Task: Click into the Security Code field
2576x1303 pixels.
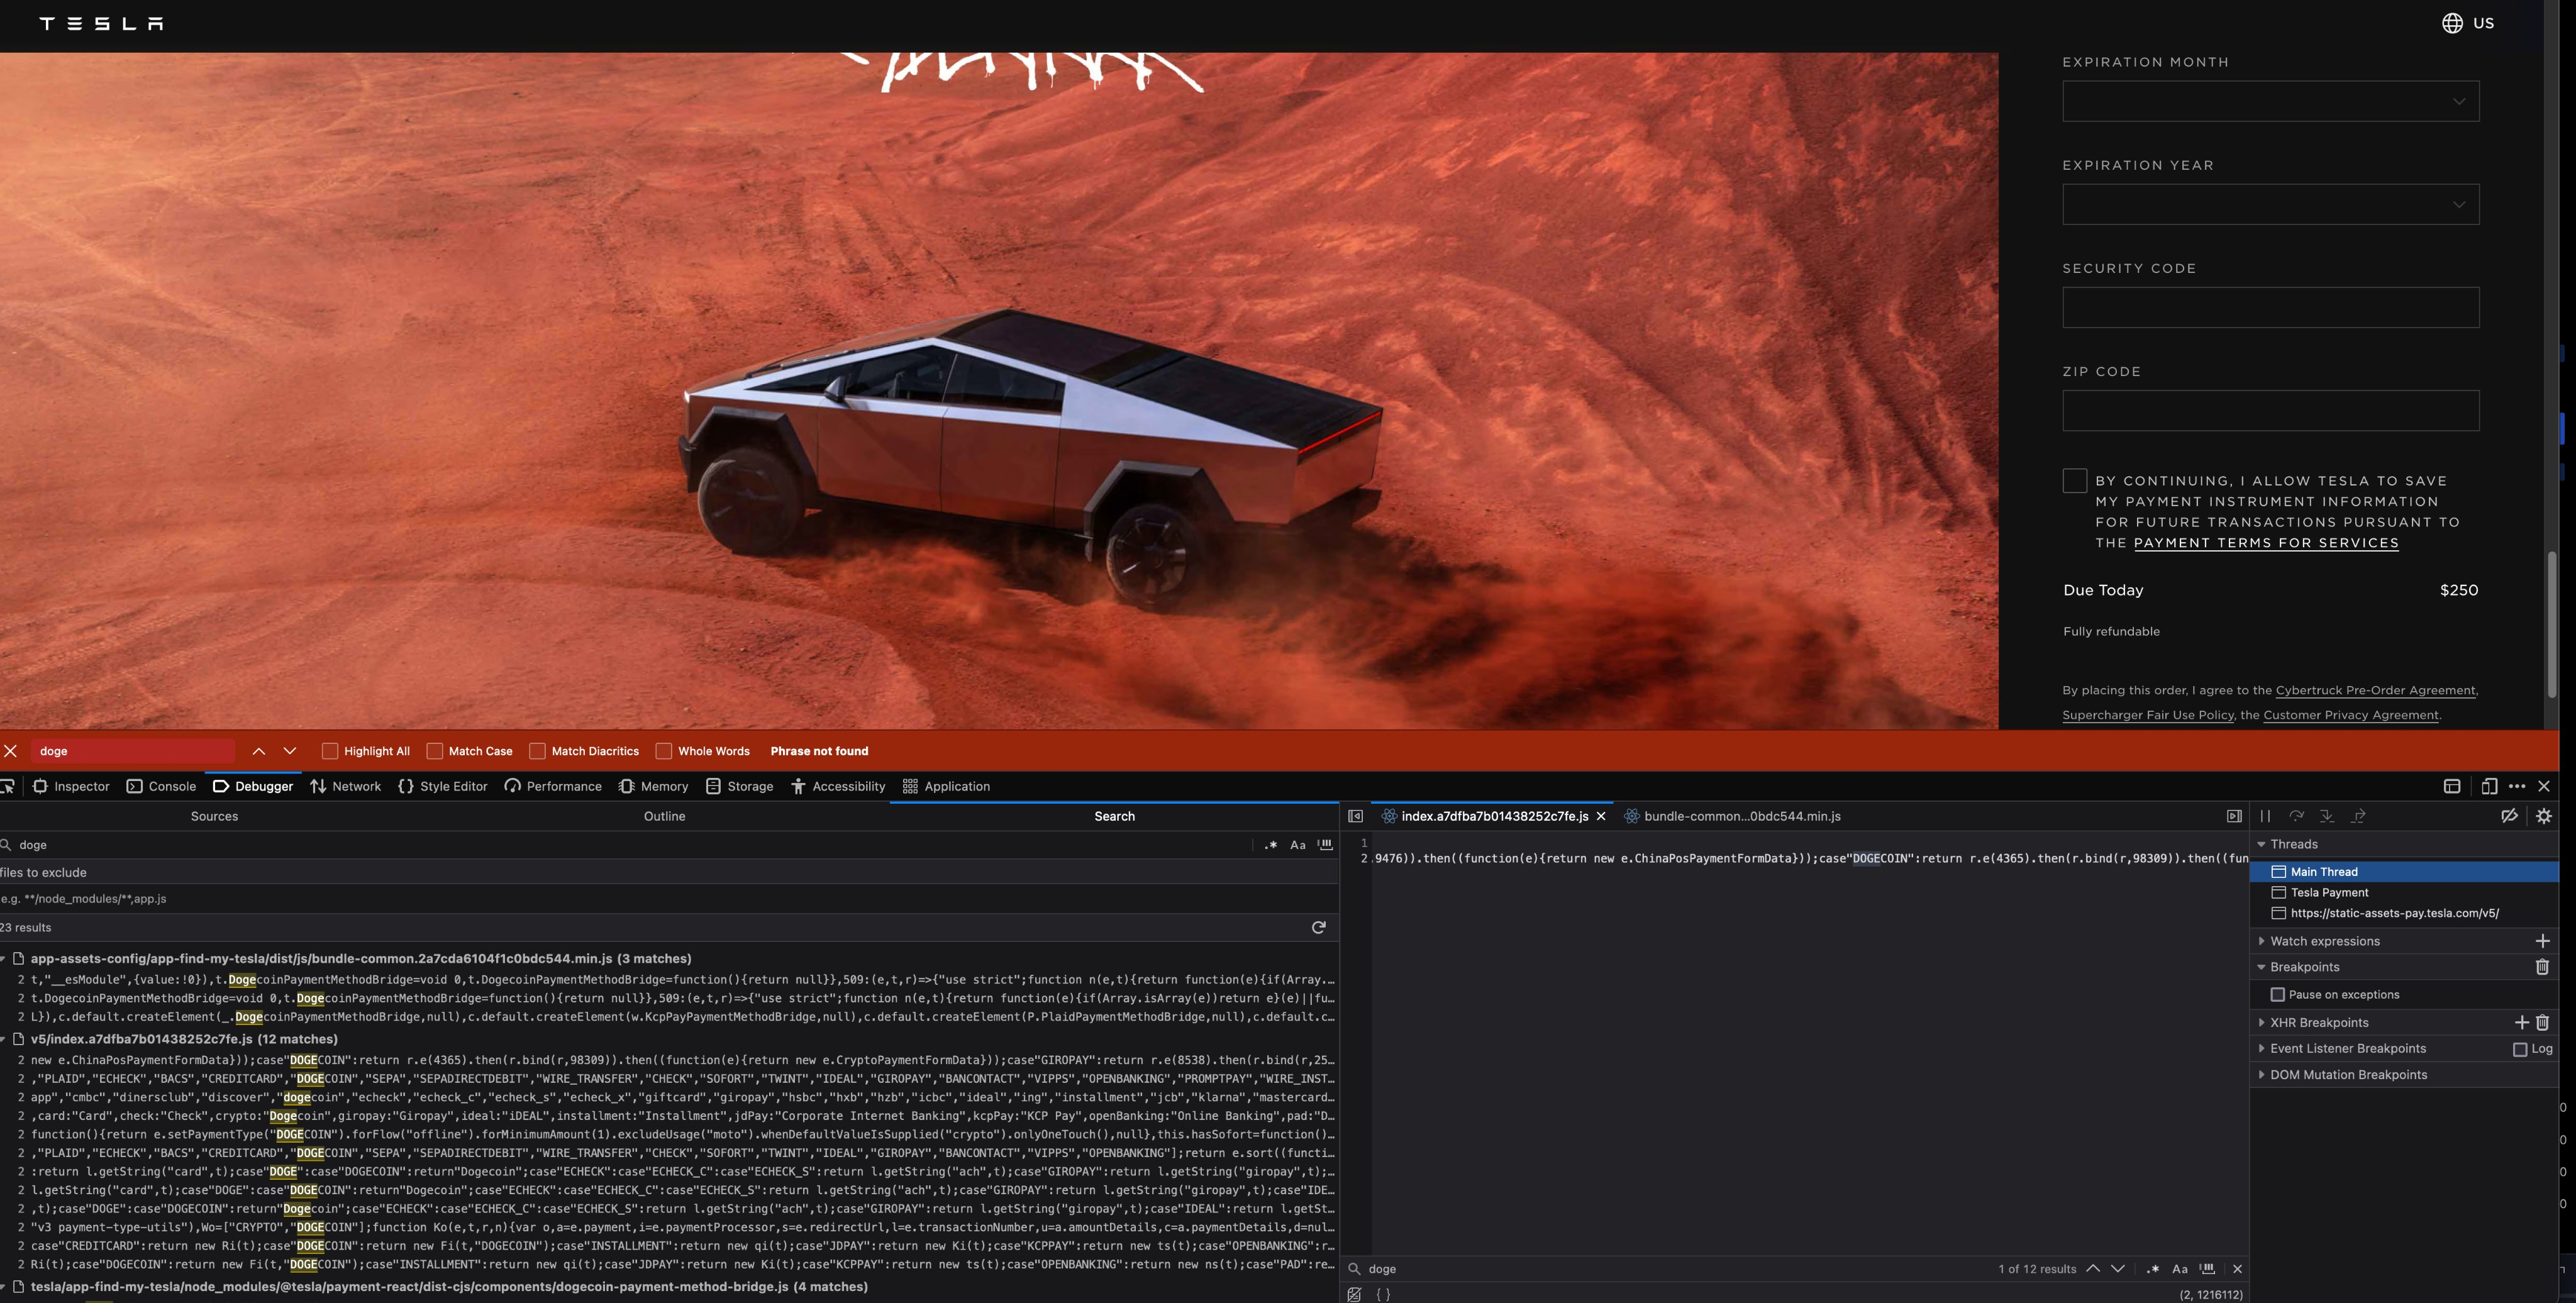Action: pyautogui.click(x=2270, y=307)
